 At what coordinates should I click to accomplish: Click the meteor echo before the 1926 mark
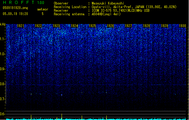click(x=106, y=93)
